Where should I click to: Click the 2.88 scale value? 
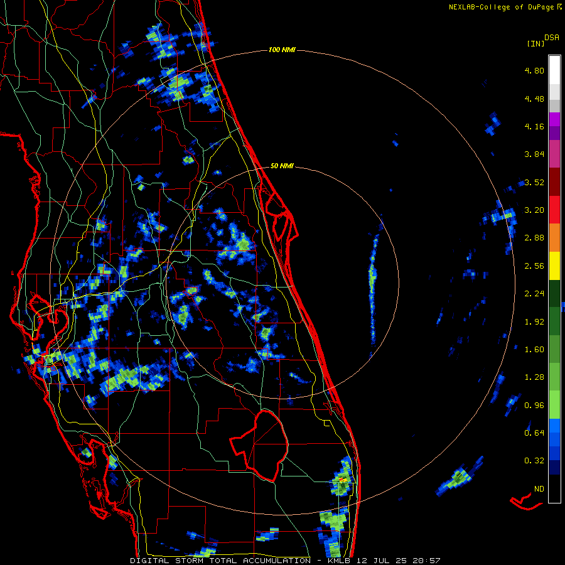[534, 238]
